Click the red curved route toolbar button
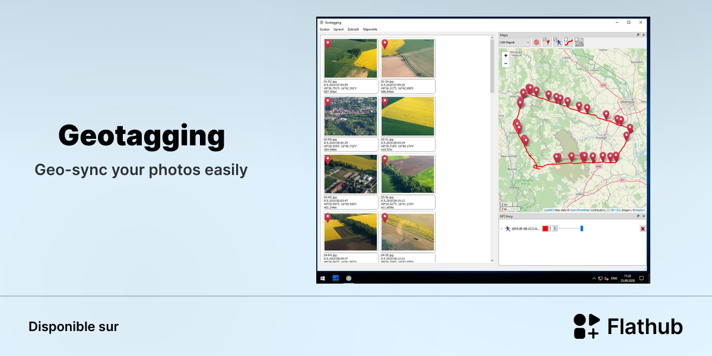Viewport: 712px width, 356px height. (x=569, y=43)
